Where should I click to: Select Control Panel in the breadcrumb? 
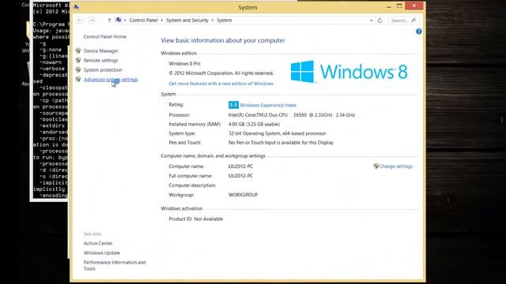pyautogui.click(x=144, y=21)
